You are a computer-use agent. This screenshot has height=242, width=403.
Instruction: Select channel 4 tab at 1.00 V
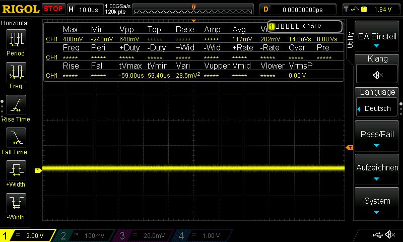pos(201,235)
